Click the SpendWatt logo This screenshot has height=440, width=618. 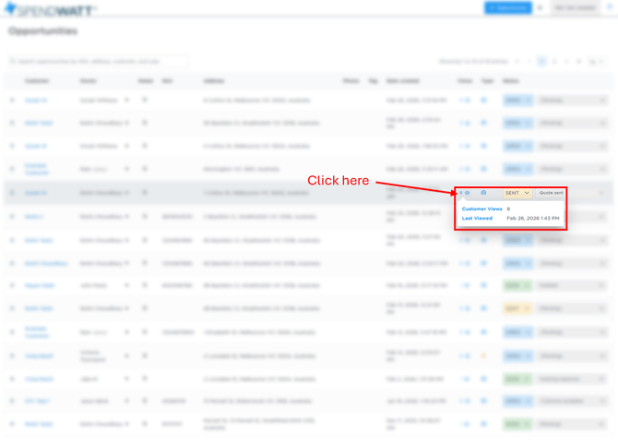(x=50, y=8)
